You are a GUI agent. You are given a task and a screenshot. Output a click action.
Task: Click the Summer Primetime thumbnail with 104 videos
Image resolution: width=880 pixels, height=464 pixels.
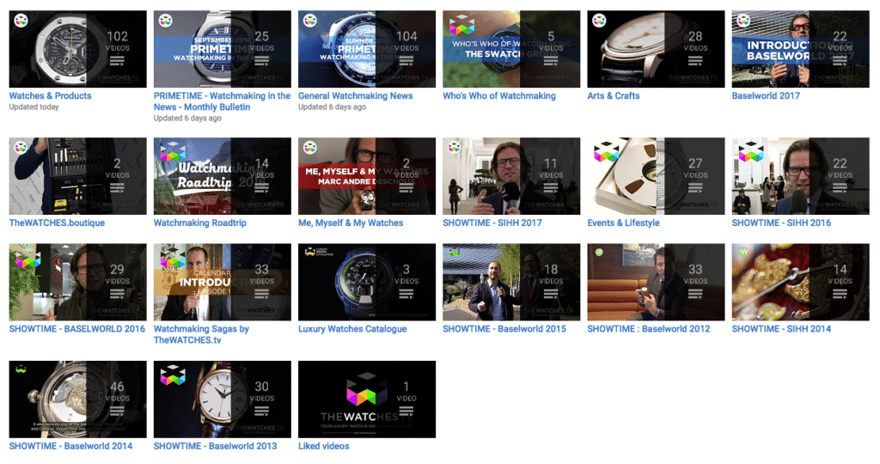366,49
